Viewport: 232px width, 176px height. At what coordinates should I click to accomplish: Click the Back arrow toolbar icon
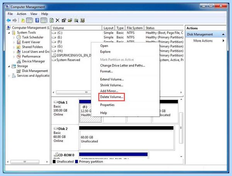click(9, 20)
